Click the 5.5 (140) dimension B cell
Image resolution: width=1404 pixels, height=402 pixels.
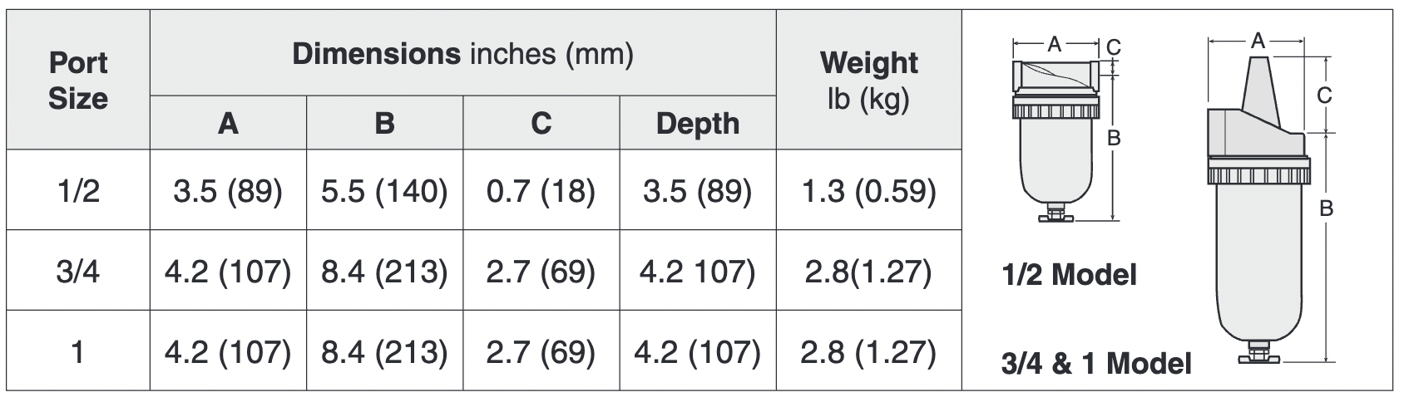[x=384, y=191]
